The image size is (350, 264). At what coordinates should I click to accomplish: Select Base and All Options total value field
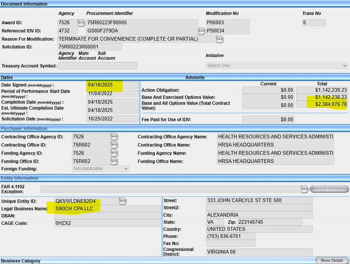322,104
